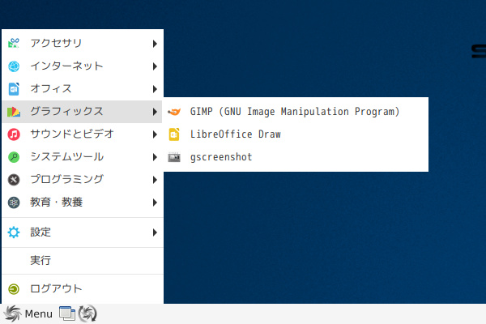Viewport: 486px width, 324px height.
Task: Click the gscreenshot camera icon
Action: pos(174,157)
